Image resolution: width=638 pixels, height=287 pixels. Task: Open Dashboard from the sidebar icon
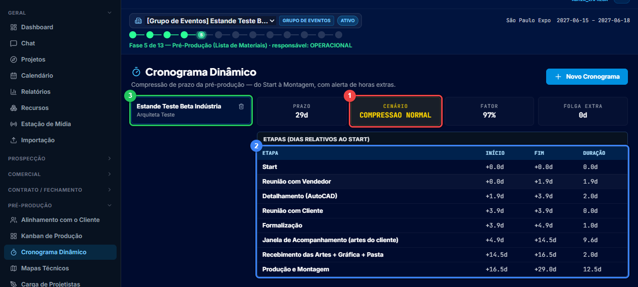pyautogui.click(x=14, y=27)
